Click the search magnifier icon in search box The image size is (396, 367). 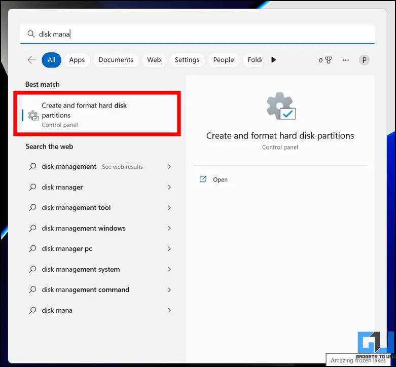point(31,34)
